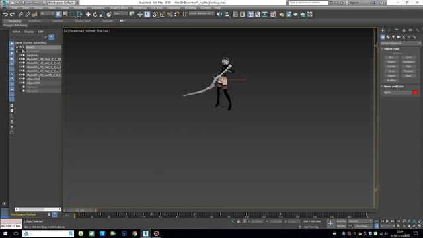This screenshot has width=423, height=238.
Task: Click the Redo arrow icon
Action: [12, 15]
